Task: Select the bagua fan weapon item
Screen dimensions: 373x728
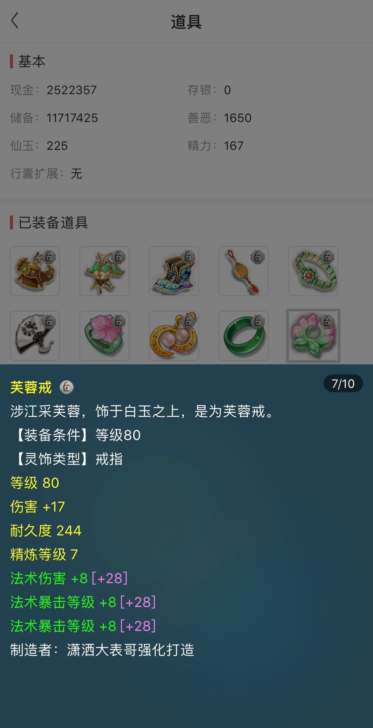Action: [x=35, y=336]
